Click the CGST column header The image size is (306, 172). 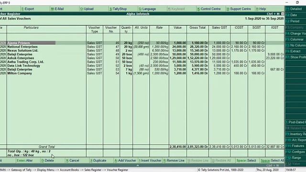coord(239,28)
